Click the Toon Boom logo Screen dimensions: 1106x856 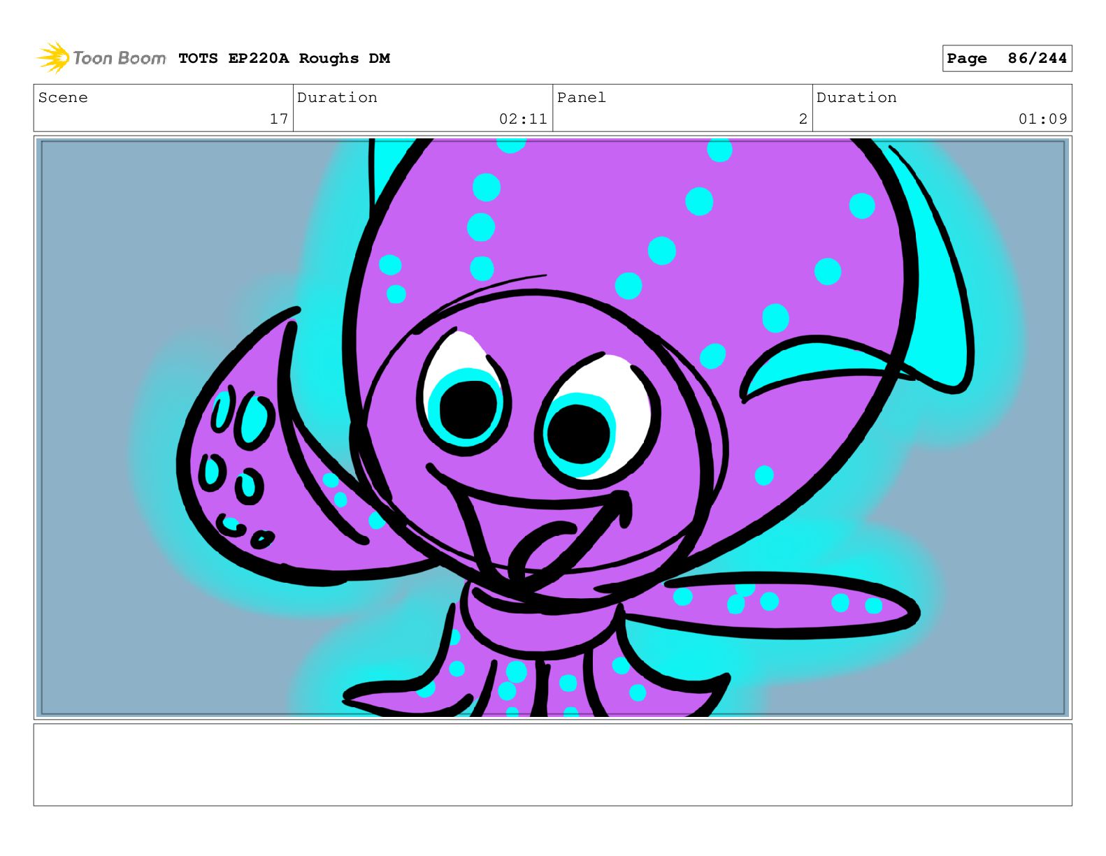coord(101,58)
